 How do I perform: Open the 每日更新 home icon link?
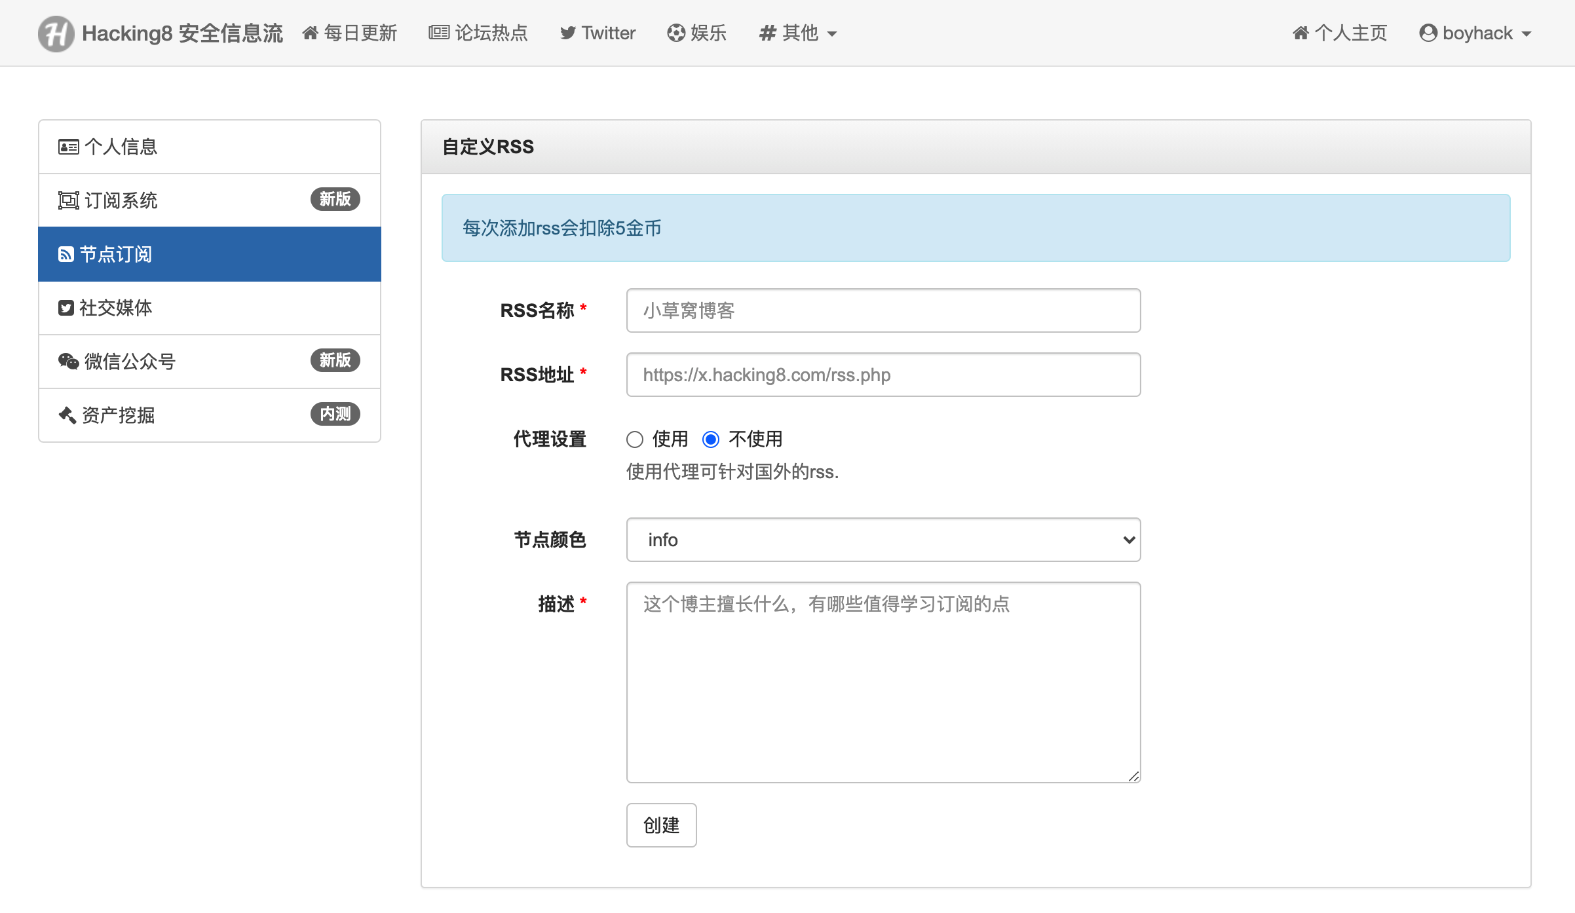[x=310, y=33]
